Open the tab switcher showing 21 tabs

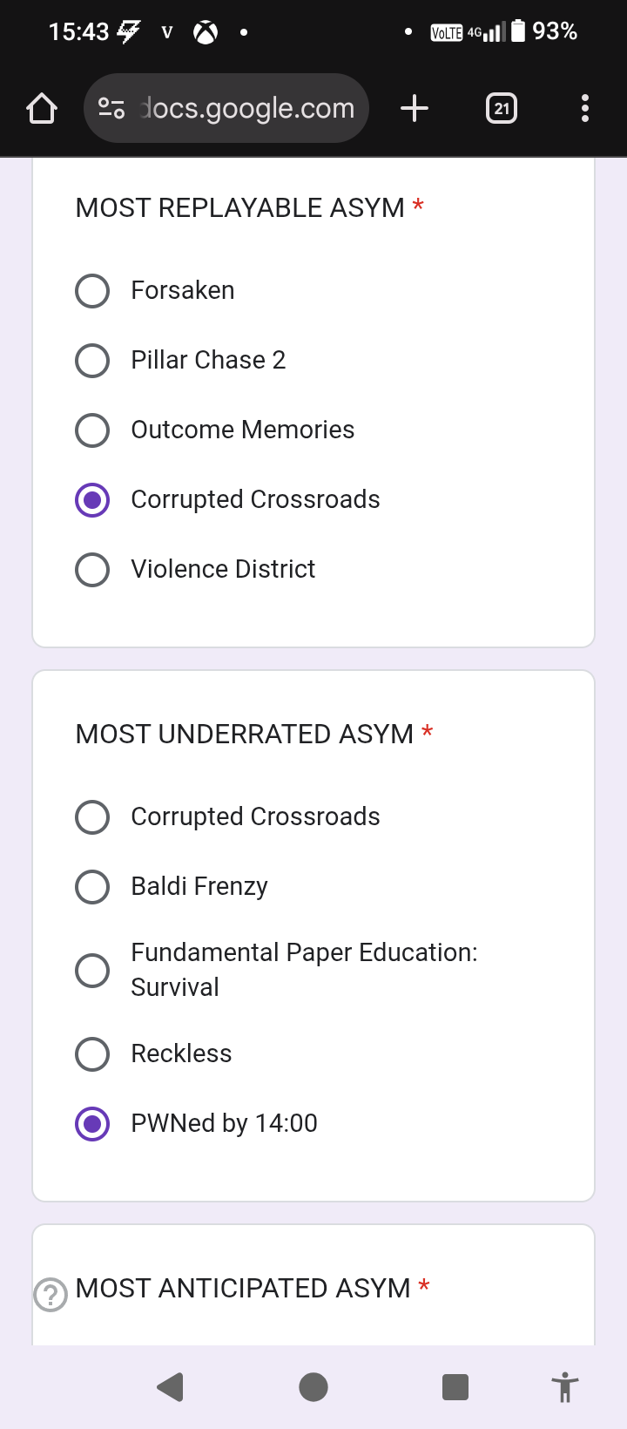(502, 109)
